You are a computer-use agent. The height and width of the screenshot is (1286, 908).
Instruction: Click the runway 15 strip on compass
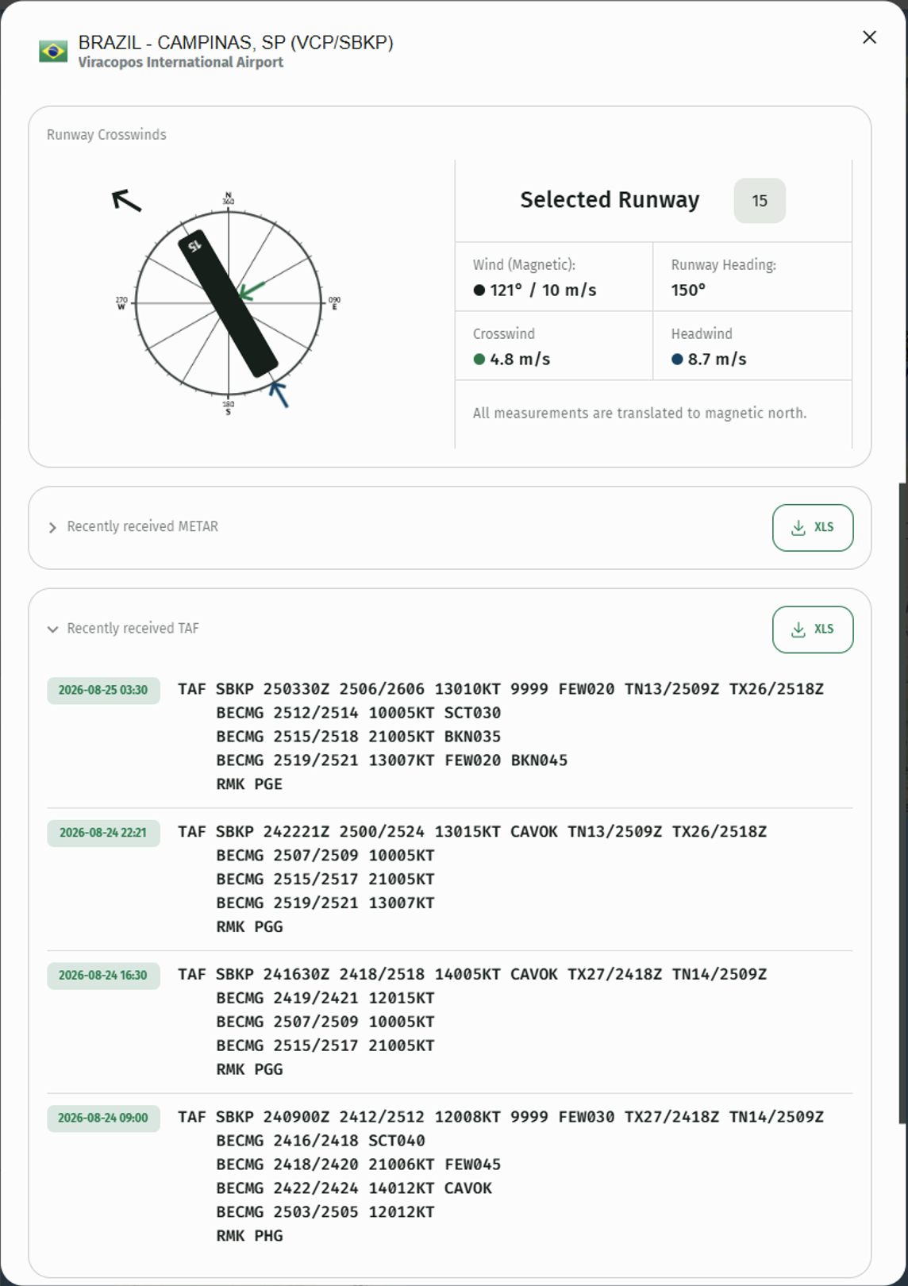coord(228,304)
